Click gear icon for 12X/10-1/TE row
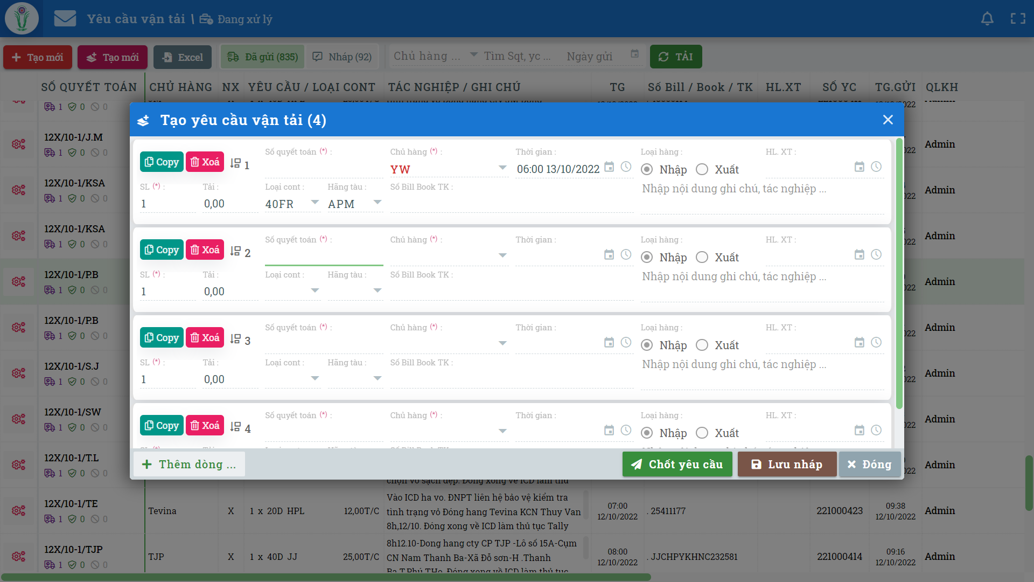1034x582 pixels. tap(19, 510)
